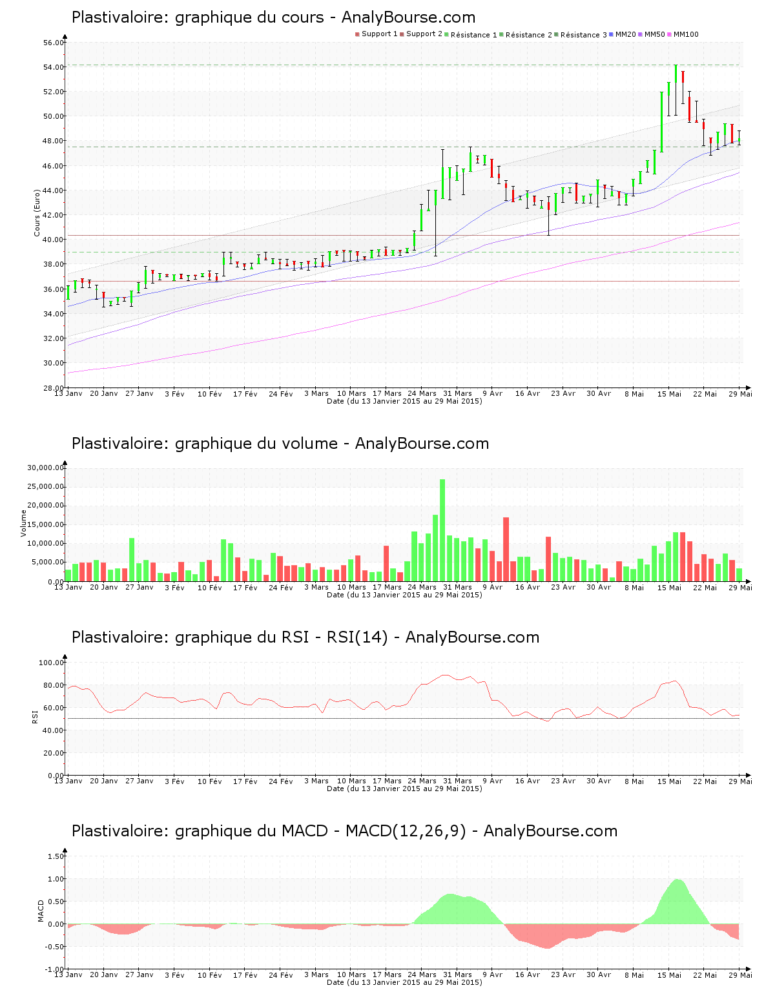
Task: Select the Résistance 3 legend label
Action: click(x=584, y=34)
